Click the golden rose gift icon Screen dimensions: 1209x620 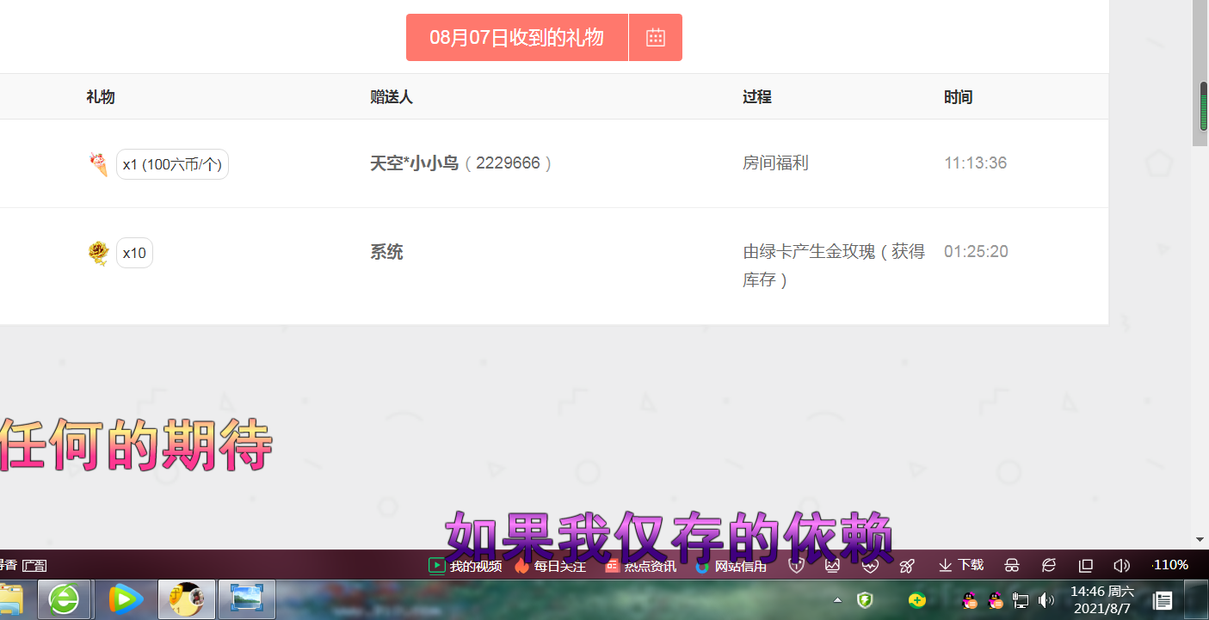99,253
